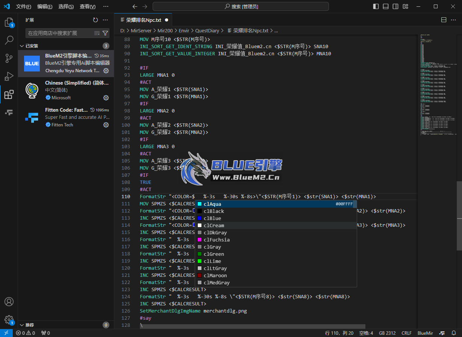Select Fitten Code extension entry
Screen dimensions: 462x337
(66, 117)
